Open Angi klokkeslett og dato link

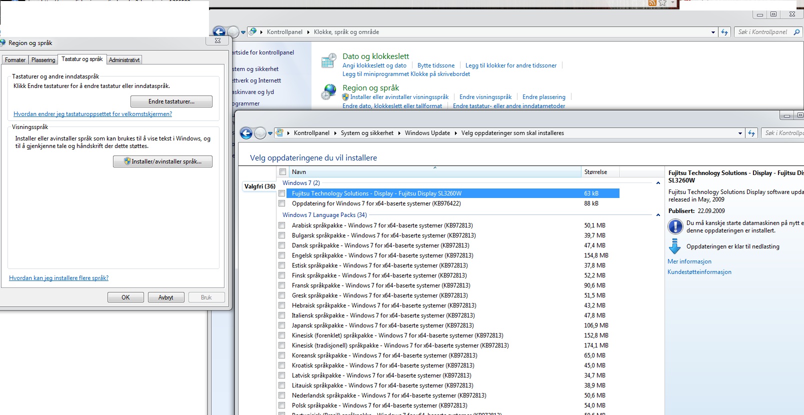click(374, 65)
